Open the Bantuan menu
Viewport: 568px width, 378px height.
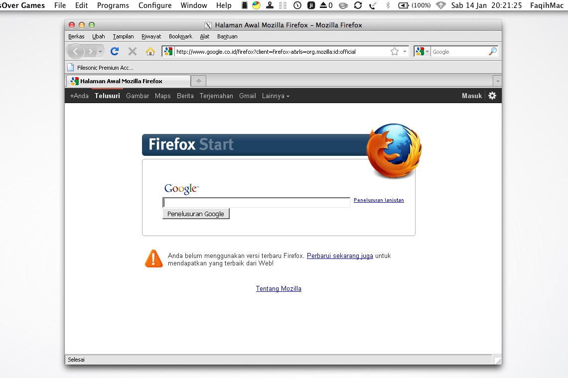[227, 36]
